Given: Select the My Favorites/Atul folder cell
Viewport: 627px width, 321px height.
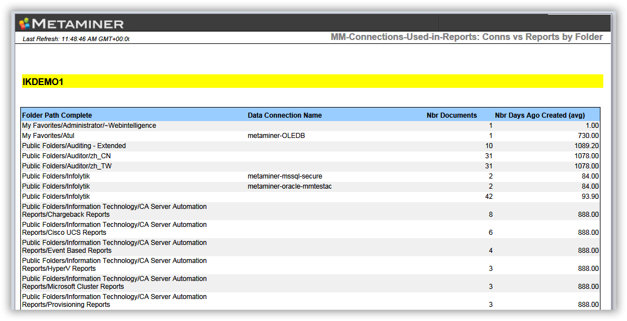Looking at the screenshot, I should (48, 136).
